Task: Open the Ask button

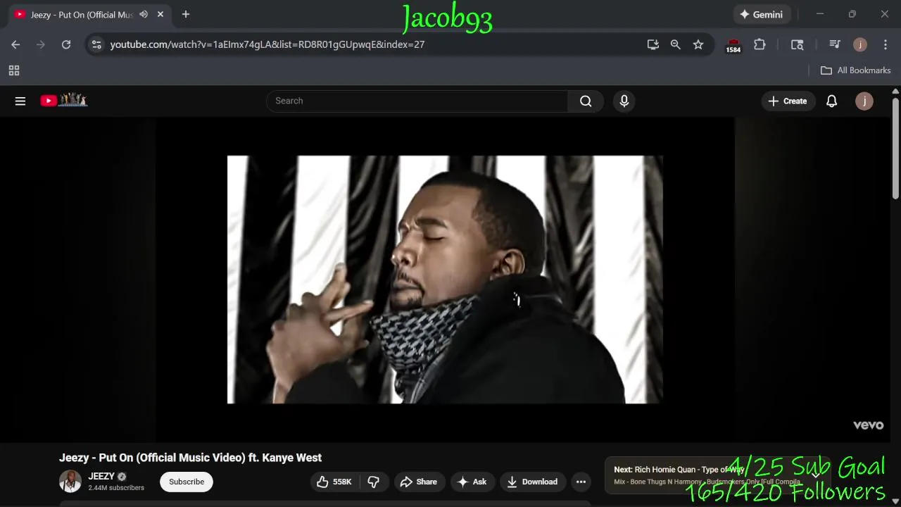Action: [472, 482]
